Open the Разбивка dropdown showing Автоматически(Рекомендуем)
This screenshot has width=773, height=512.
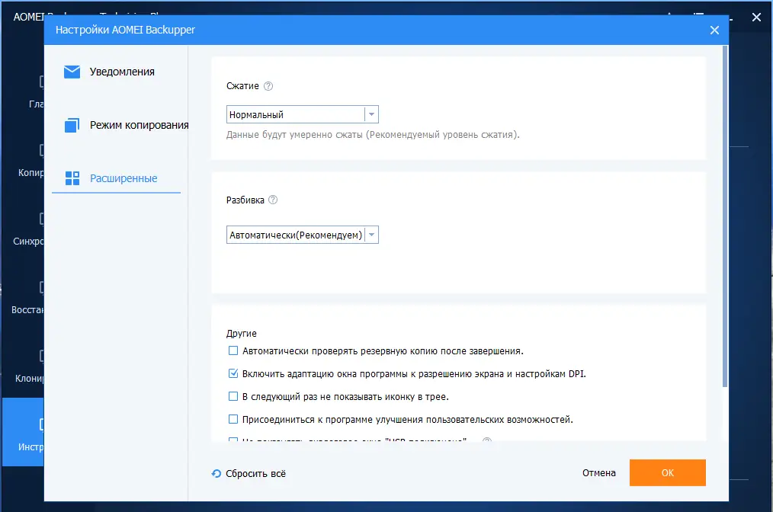click(x=302, y=235)
